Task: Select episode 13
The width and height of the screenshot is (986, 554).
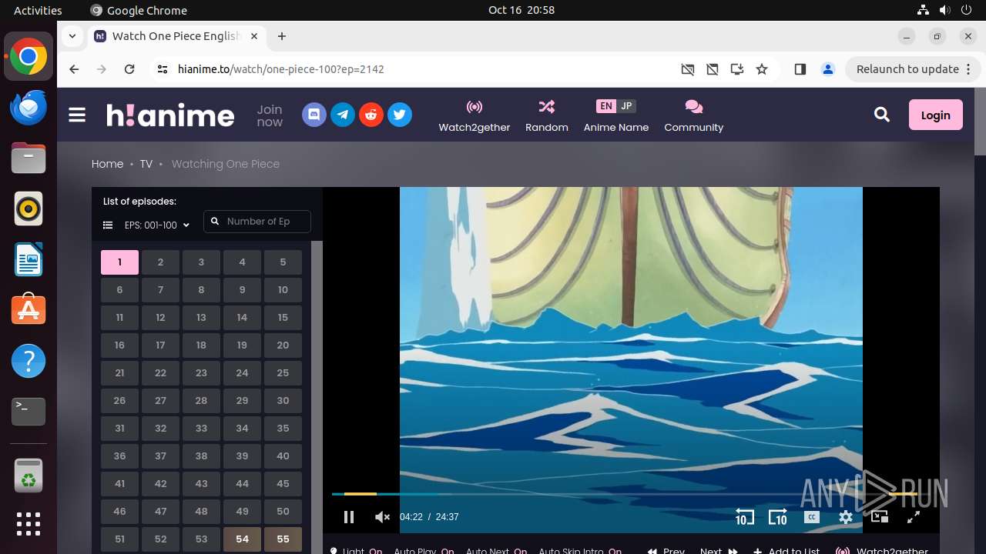Action: click(201, 318)
